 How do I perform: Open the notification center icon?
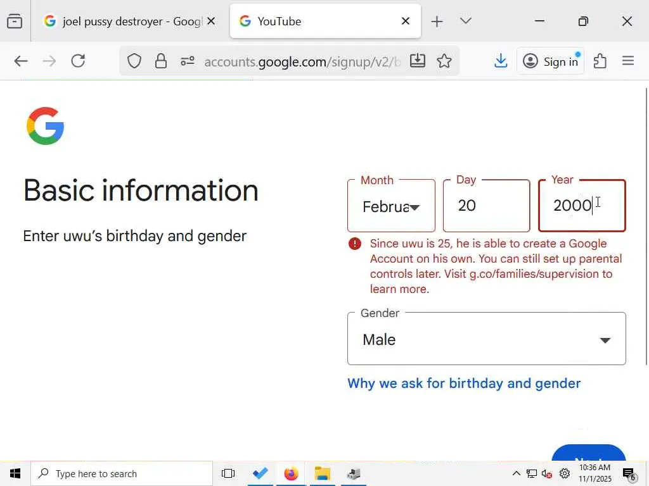tap(629, 474)
